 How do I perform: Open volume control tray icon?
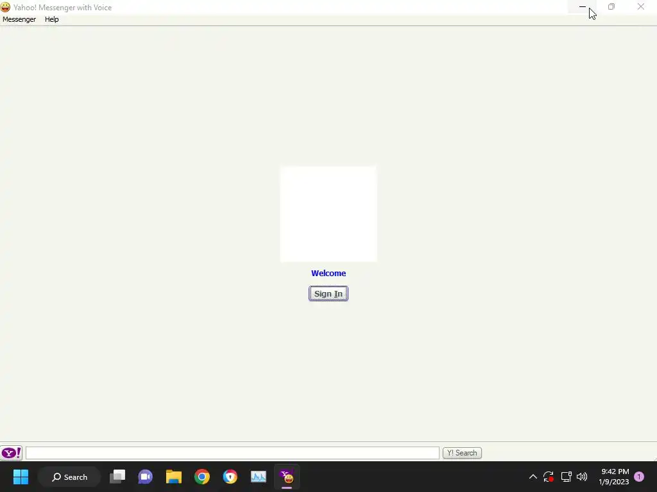click(x=582, y=477)
